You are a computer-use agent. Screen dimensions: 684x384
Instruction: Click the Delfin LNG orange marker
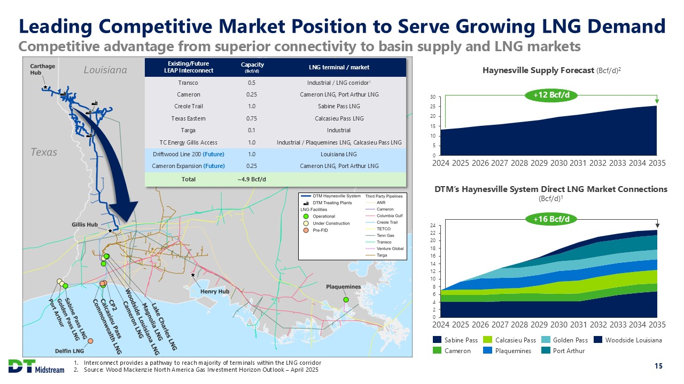[91, 341]
